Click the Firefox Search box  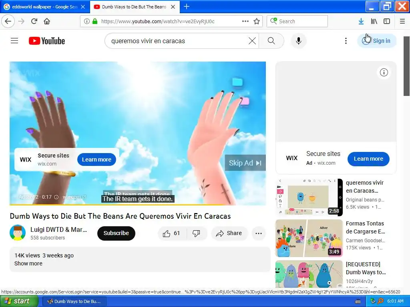297,21
